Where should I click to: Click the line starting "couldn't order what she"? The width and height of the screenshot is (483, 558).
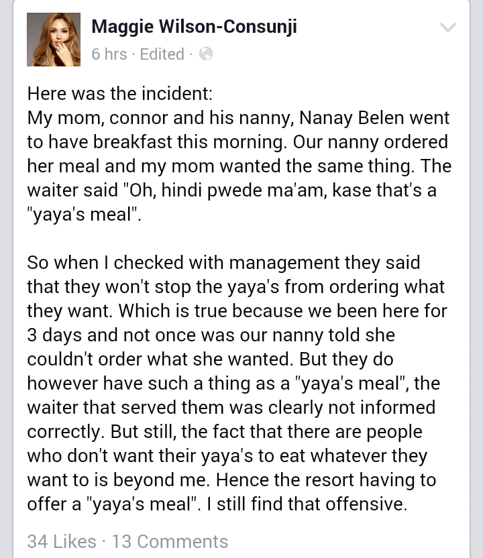tap(210, 359)
